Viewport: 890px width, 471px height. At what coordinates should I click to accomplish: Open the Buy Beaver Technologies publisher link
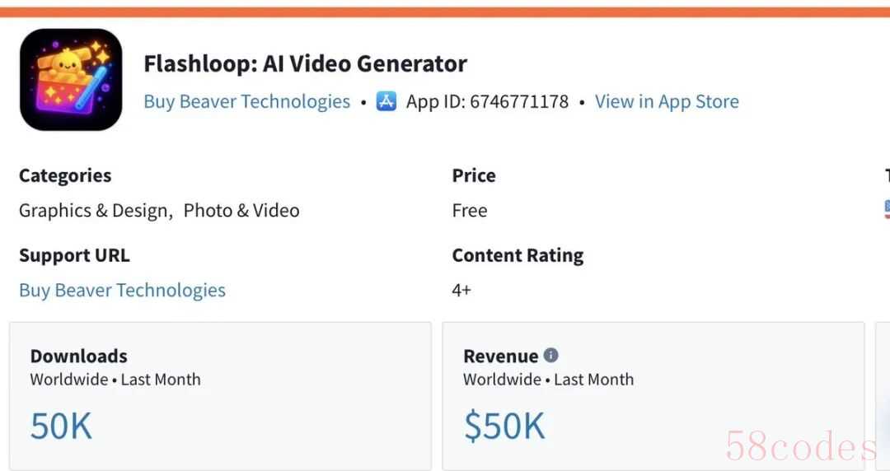pos(246,102)
